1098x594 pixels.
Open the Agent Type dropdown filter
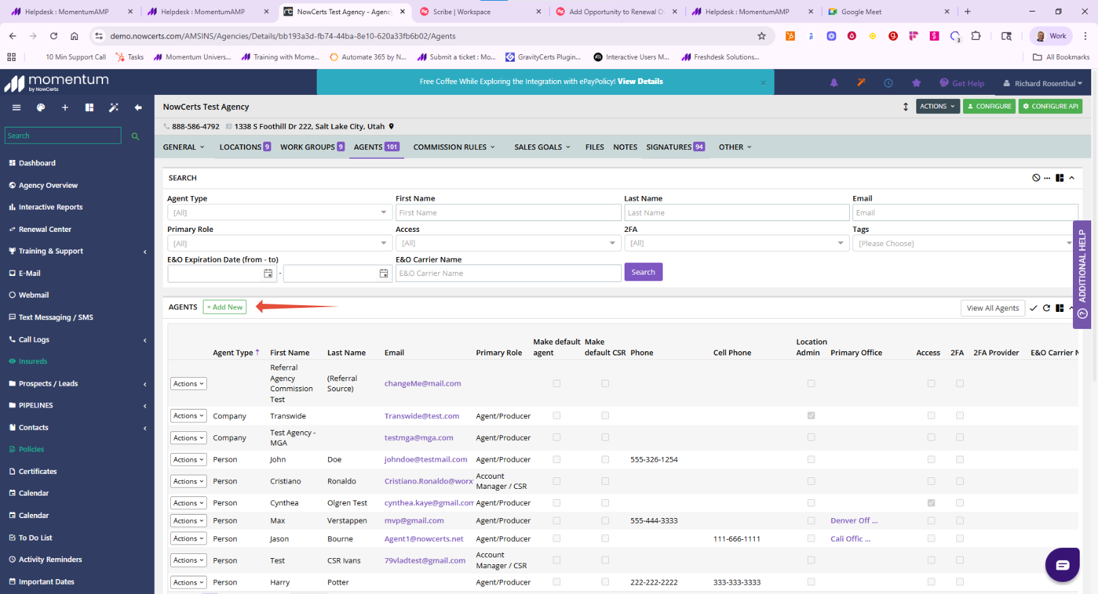(x=279, y=213)
